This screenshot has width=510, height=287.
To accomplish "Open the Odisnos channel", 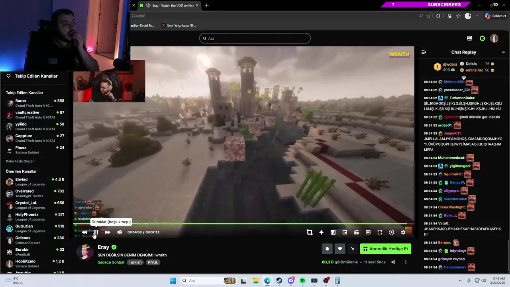I will pyautogui.click(x=35, y=240).
